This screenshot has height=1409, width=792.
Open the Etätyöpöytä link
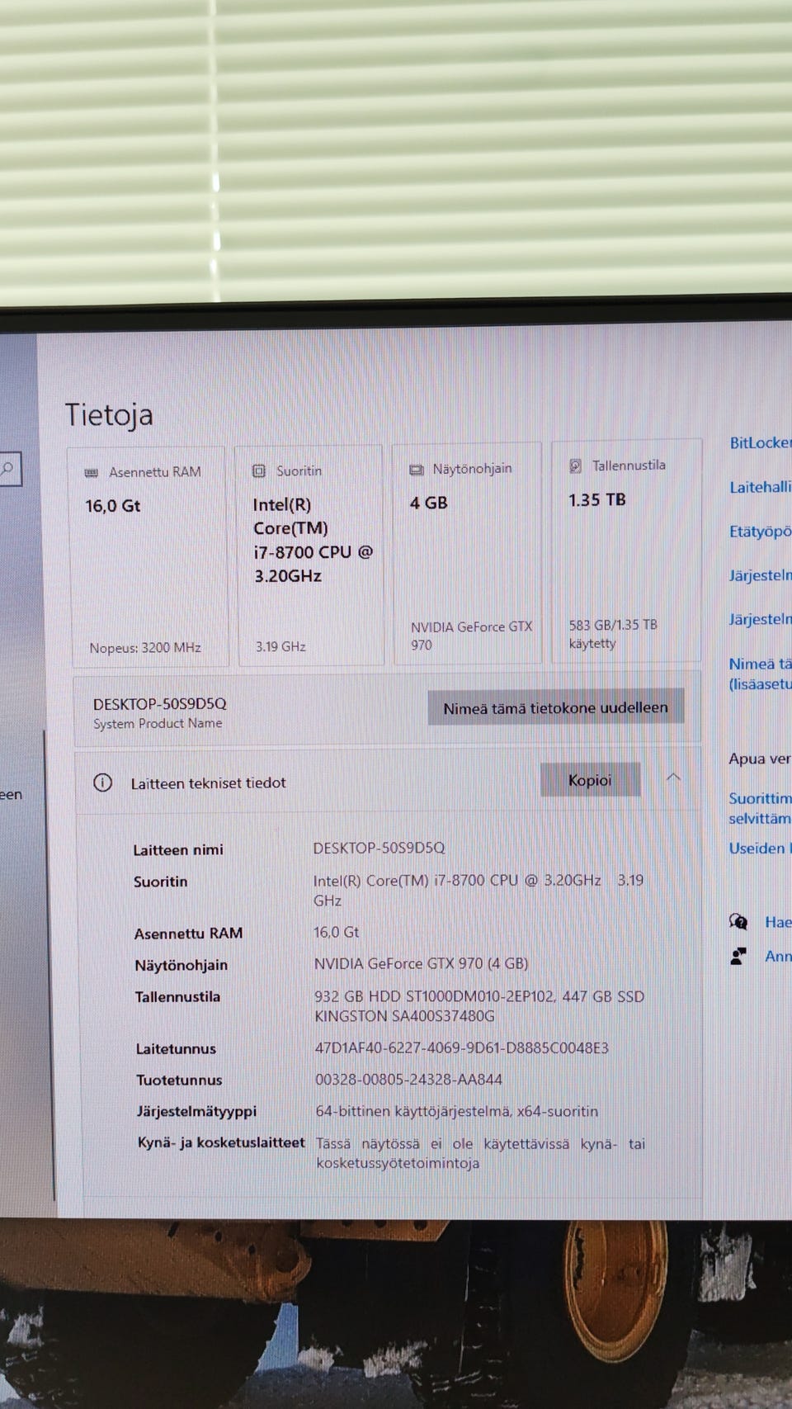(760, 531)
